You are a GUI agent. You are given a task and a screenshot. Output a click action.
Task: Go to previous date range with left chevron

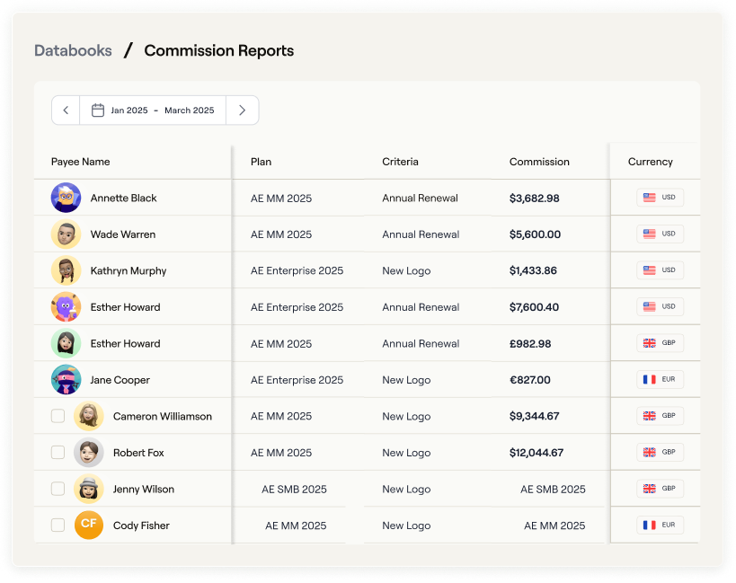(66, 110)
